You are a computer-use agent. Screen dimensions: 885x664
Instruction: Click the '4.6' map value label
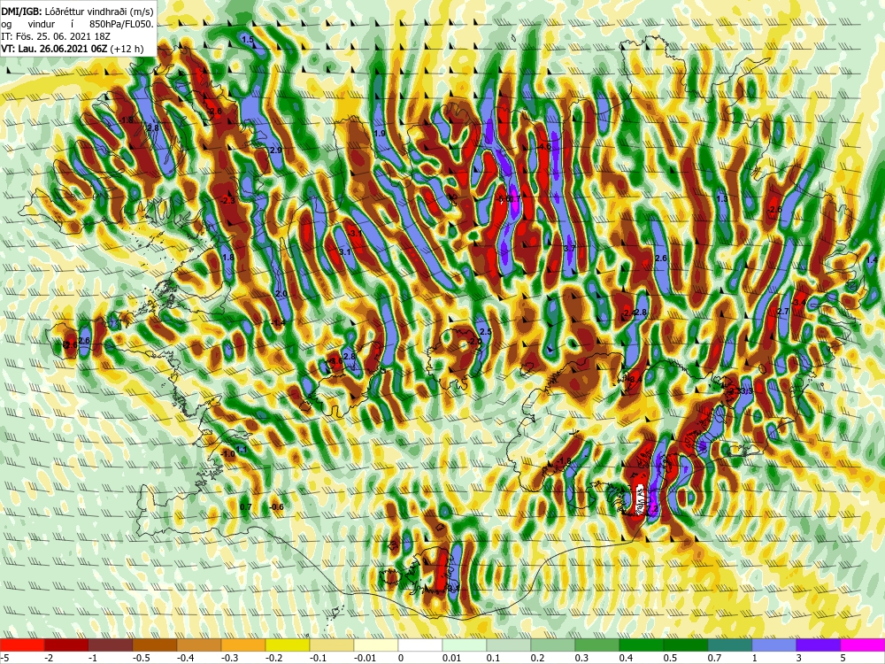coord(544,146)
